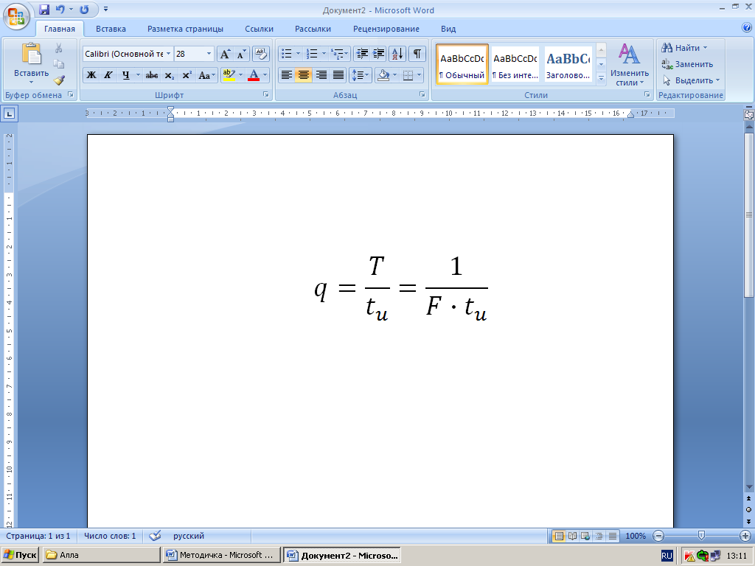This screenshot has height=566, width=755.
Task: Click the Cut scissors icon
Action: pos(59,48)
